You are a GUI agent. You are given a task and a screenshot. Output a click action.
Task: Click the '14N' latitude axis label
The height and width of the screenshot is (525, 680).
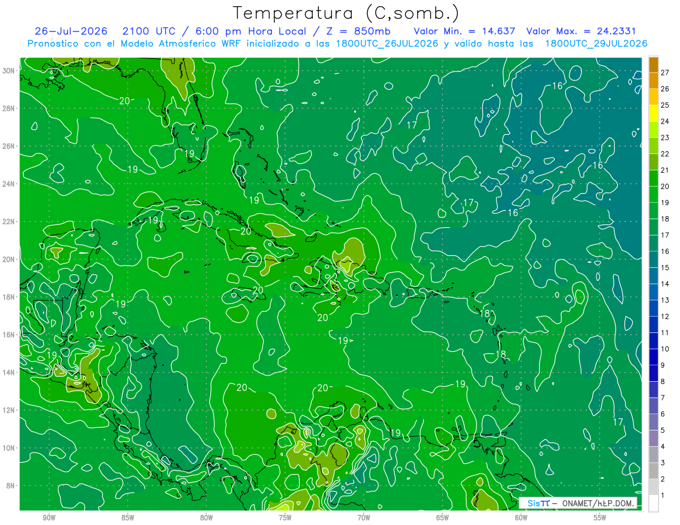pyautogui.click(x=9, y=372)
